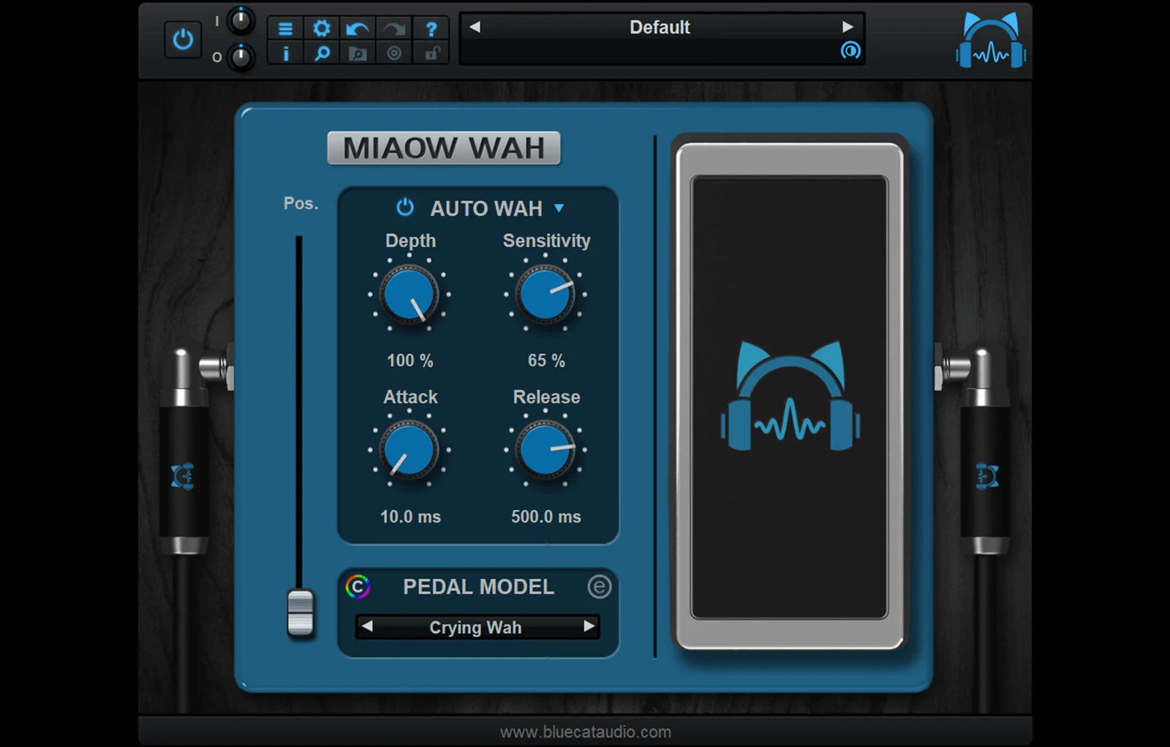This screenshot has width=1170, height=747.
Task: Open the www.bluecataudio.com link
Action: [585, 732]
